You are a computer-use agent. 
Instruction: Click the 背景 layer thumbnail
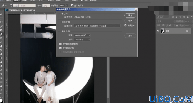click(x=163, y=31)
